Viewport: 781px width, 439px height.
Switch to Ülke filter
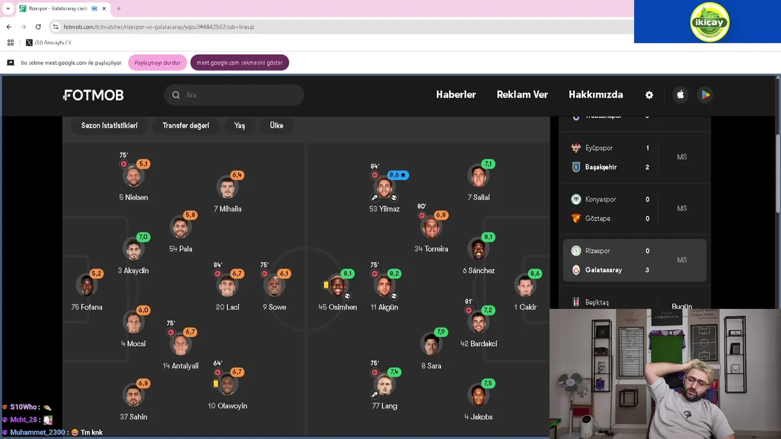(x=276, y=126)
